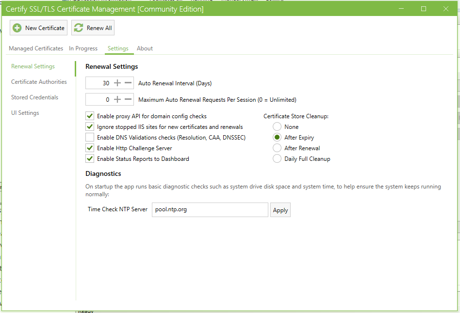This screenshot has width=460, height=313.
Task: Click the green plus icon on New Certificate
Action: [17, 28]
